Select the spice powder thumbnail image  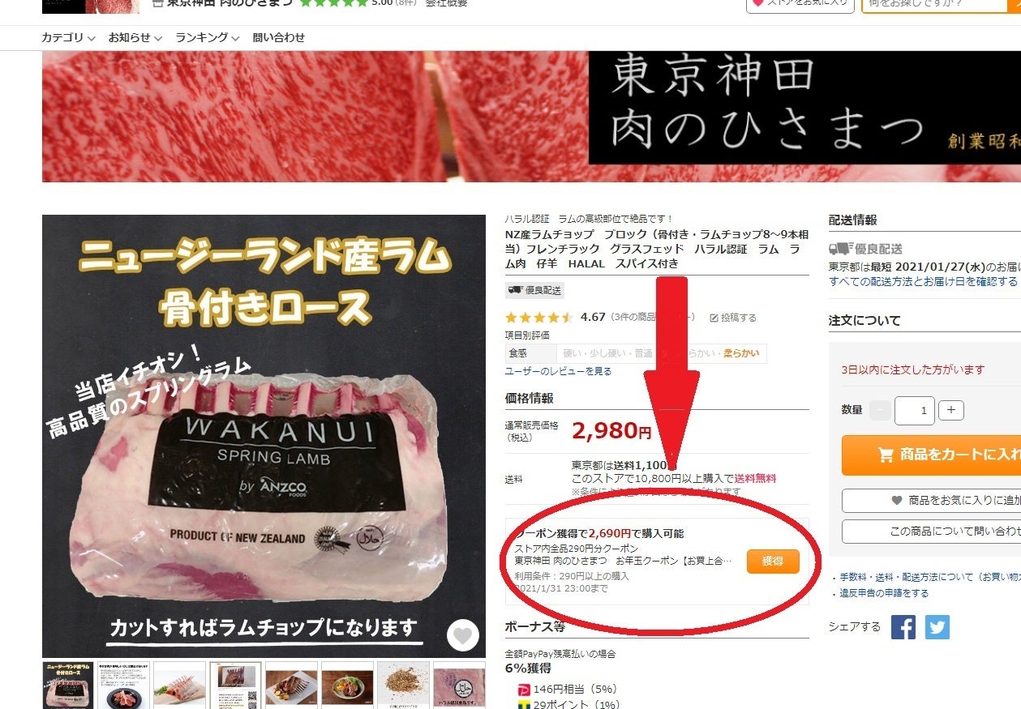[x=403, y=686]
